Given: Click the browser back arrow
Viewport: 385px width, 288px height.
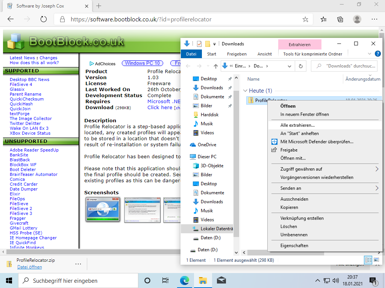Looking at the screenshot, I should [11, 19].
